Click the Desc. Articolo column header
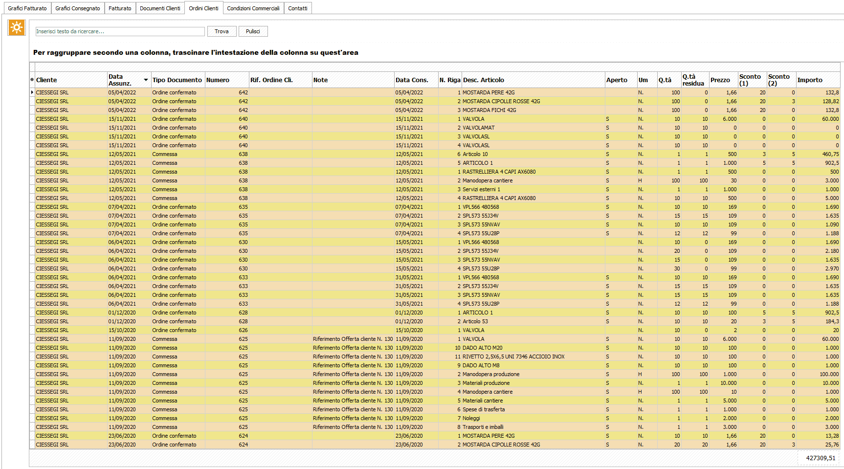This screenshot has height=469, width=844. (x=533, y=80)
